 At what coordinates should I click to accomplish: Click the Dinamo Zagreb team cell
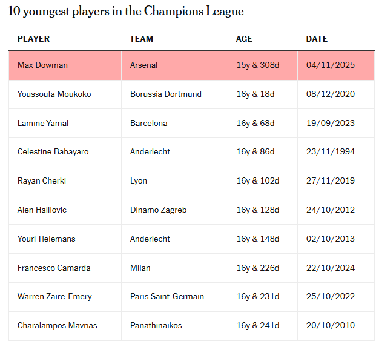158,210
